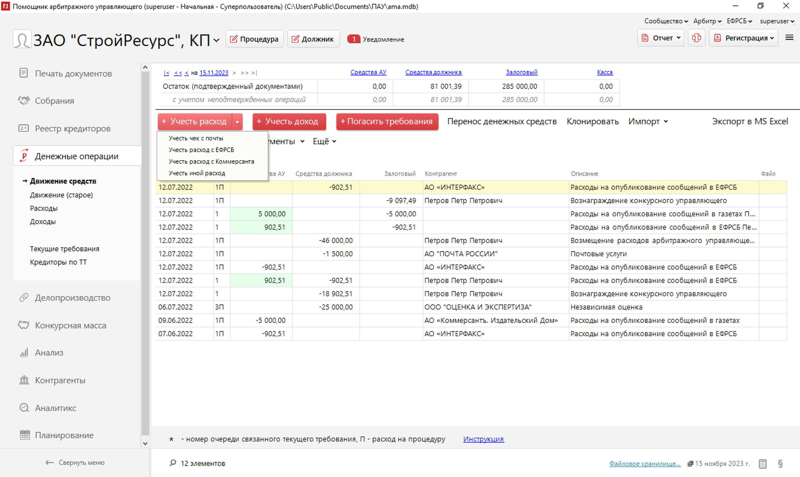
Task: Open the Планирование section
Action: 56,435
